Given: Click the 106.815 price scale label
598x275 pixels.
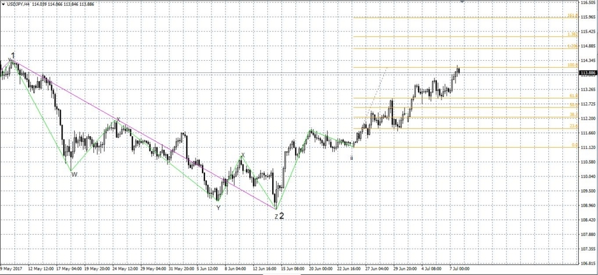Looking at the screenshot, I should (589, 263).
